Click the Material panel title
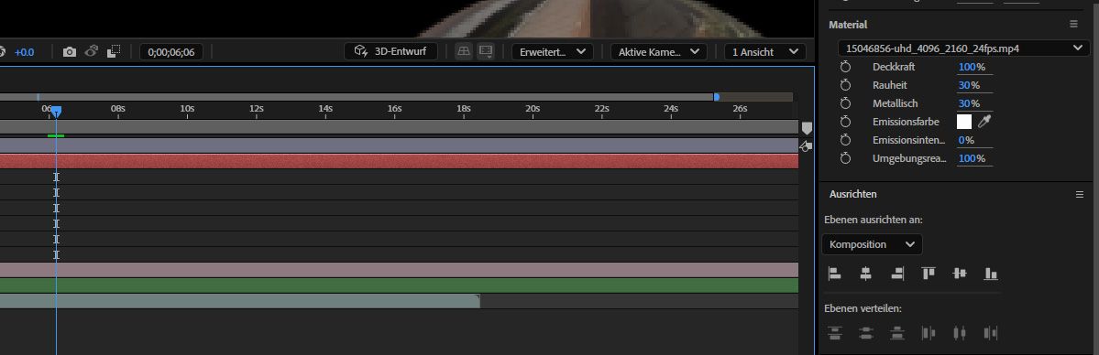1099x355 pixels. [x=847, y=25]
